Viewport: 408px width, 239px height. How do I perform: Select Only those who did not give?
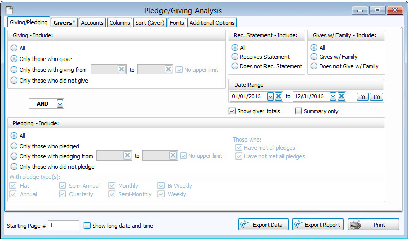point(14,80)
